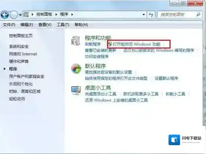Expand the address bar history dropdown
The image size is (206, 154).
coord(144,15)
